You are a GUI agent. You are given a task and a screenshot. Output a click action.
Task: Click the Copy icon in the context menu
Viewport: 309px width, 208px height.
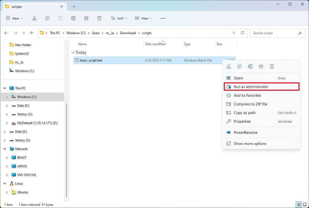pos(239,66)
